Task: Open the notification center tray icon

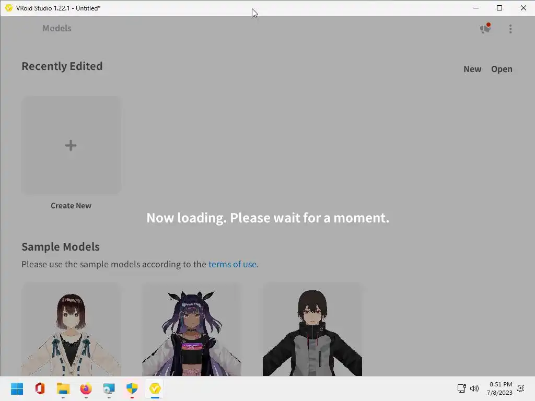Action: click(x=521, y=388)
